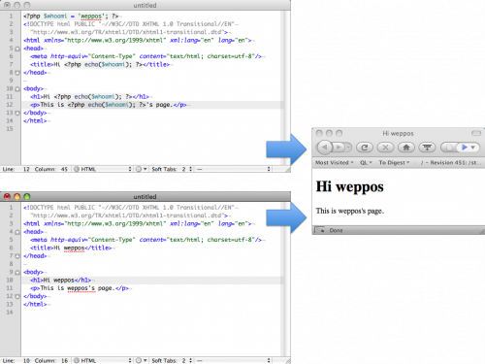Click fold marker at </body> line 13, PHP editor
Viewport: 485px width, 364px height.
17,113
